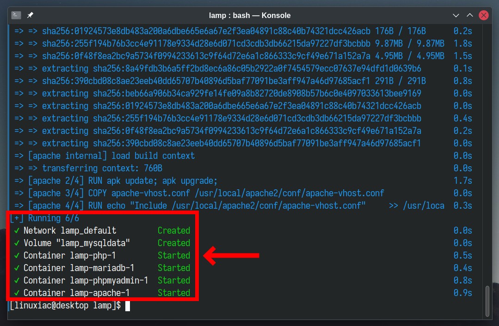Click the 'Running 6/6' status line
Viewport: 499px width, 326px height.
[44, 218]
